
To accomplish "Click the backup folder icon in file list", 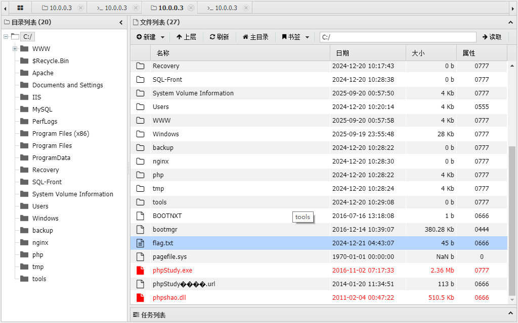I will pyautogui.click(x=141, y=148).
